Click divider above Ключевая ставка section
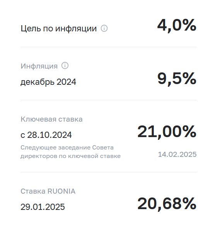This screenshot has height=225, width=208. [109, 100]
